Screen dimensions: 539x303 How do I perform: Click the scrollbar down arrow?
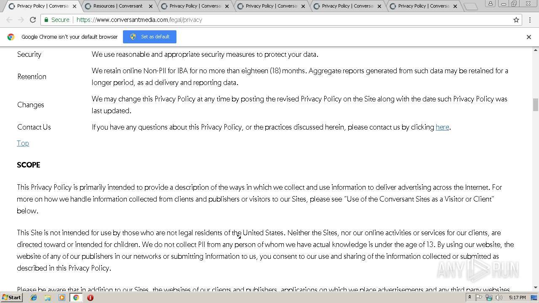536,288
